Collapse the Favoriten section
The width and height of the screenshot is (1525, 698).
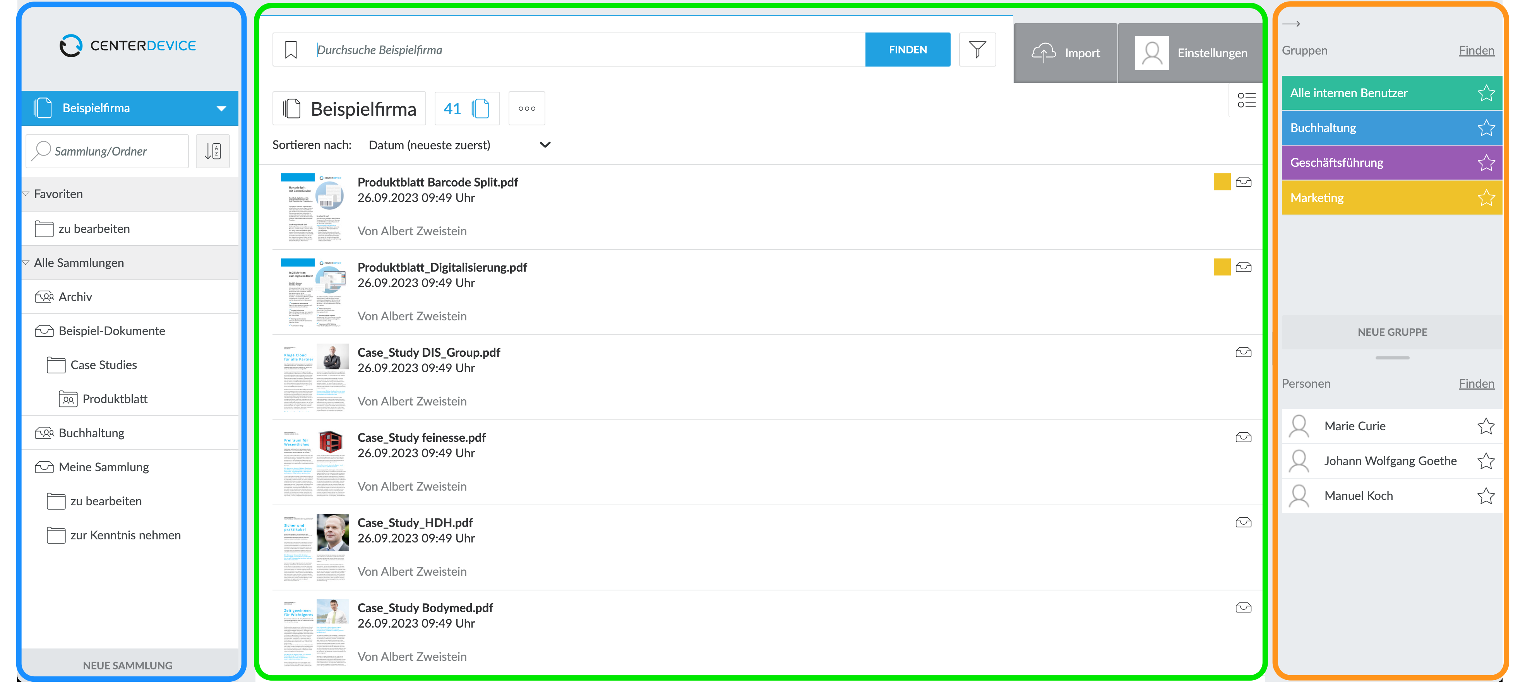point(26,193)
